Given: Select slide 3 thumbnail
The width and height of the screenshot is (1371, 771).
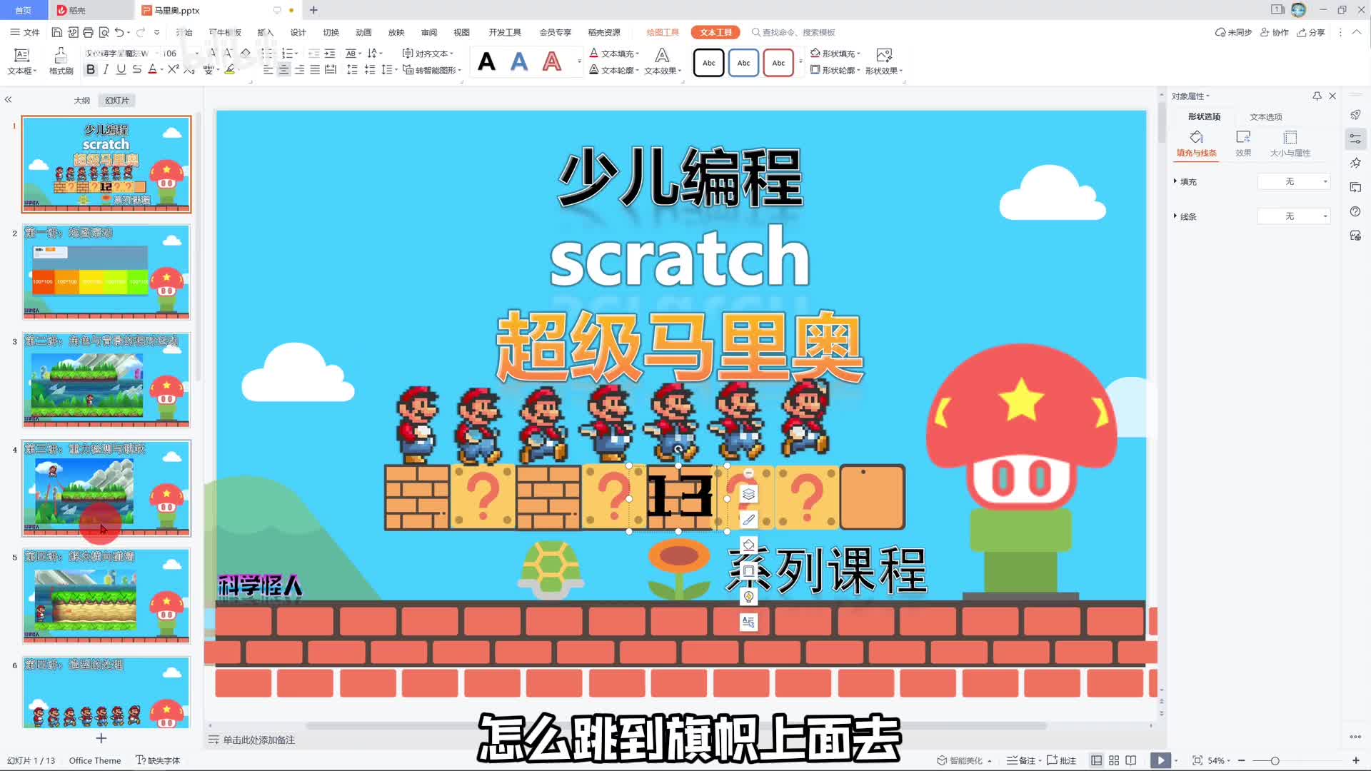Looking at the screenshot, I should pos(106,380).
